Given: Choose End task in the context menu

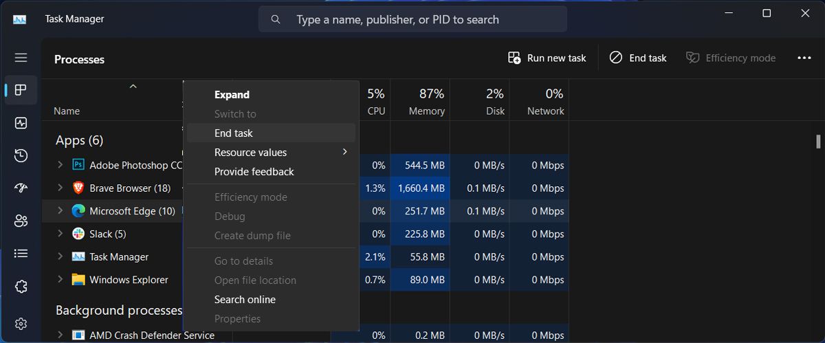Looking at the screenshot, I should pos(271,133).
